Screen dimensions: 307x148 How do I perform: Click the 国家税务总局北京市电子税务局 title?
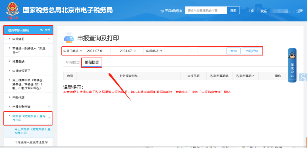[x=68, y=10]
